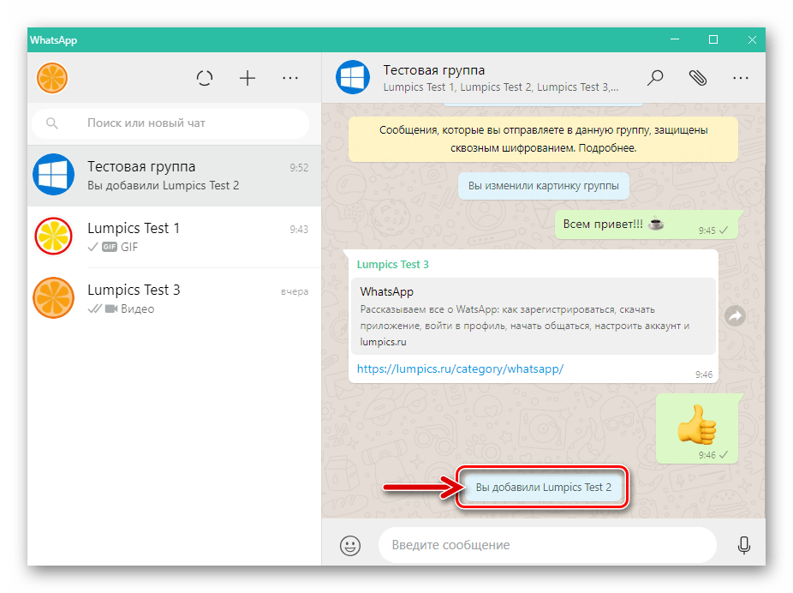The width and height of the screenshot is (793, 593).
Task: Open your orange profile avatar
Action: pos(52,78)
